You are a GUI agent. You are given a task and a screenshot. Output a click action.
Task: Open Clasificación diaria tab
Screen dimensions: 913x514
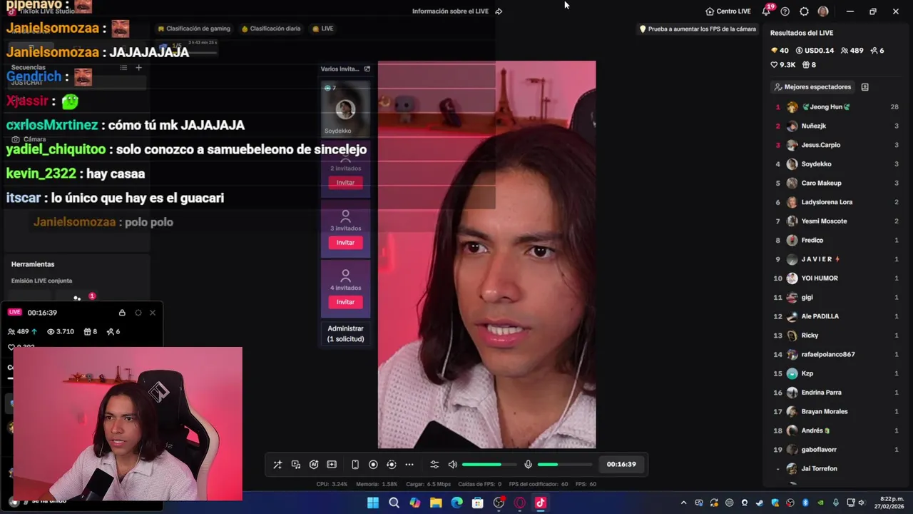pyautogui.click(x=271, y=29)
